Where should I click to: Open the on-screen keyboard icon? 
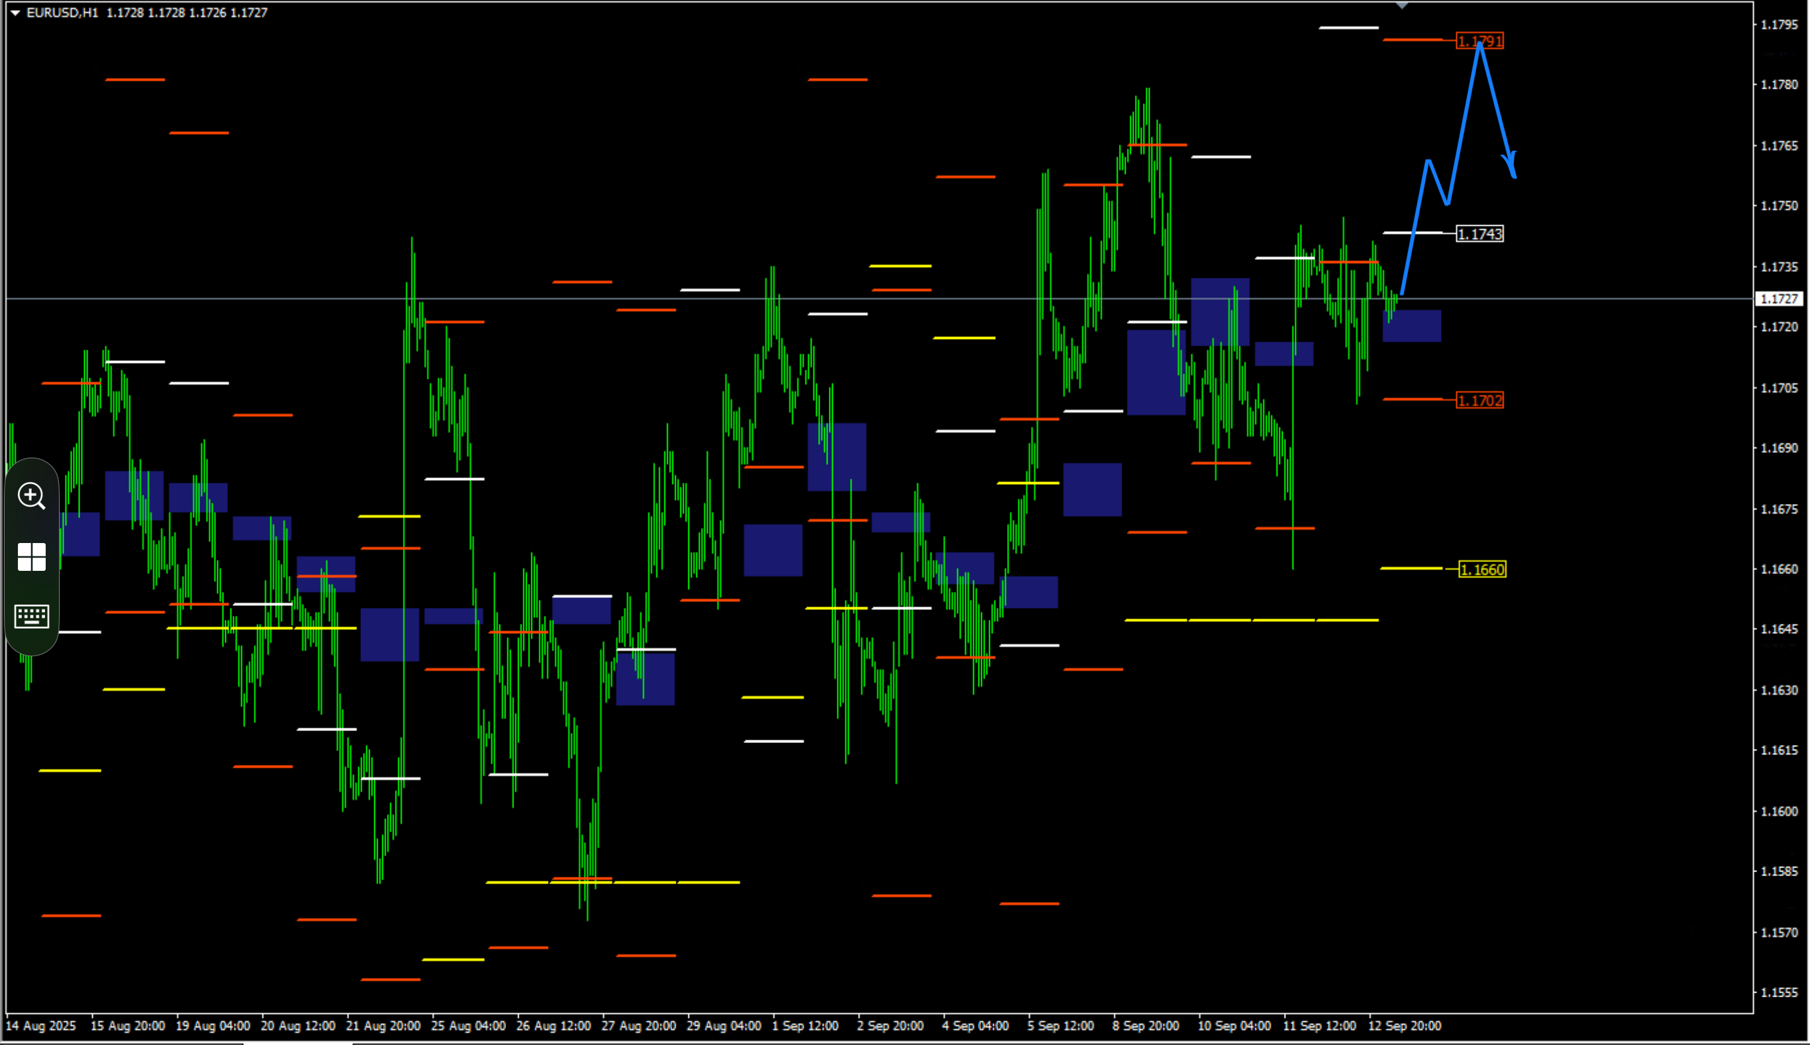32,616
